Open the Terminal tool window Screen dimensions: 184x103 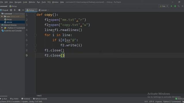coord(26,99)
